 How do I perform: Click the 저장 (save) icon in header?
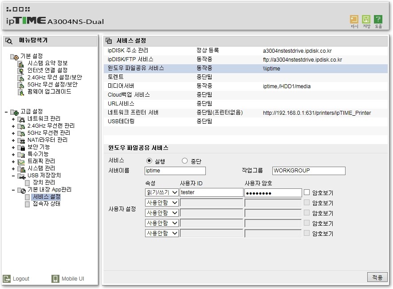point(366,20)
